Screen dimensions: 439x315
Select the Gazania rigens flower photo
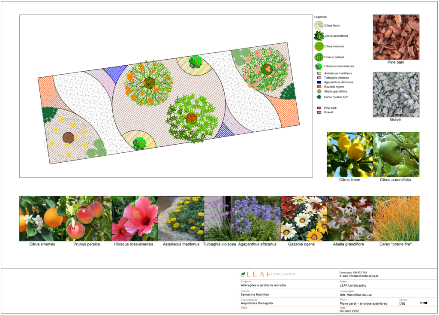click(x=304, y=218)
